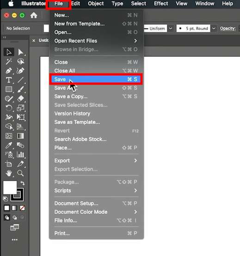Viewport: 240px width, 256px height.
Task: Choose Search Adobe Stock...
Action: click(x=96, y=139)
